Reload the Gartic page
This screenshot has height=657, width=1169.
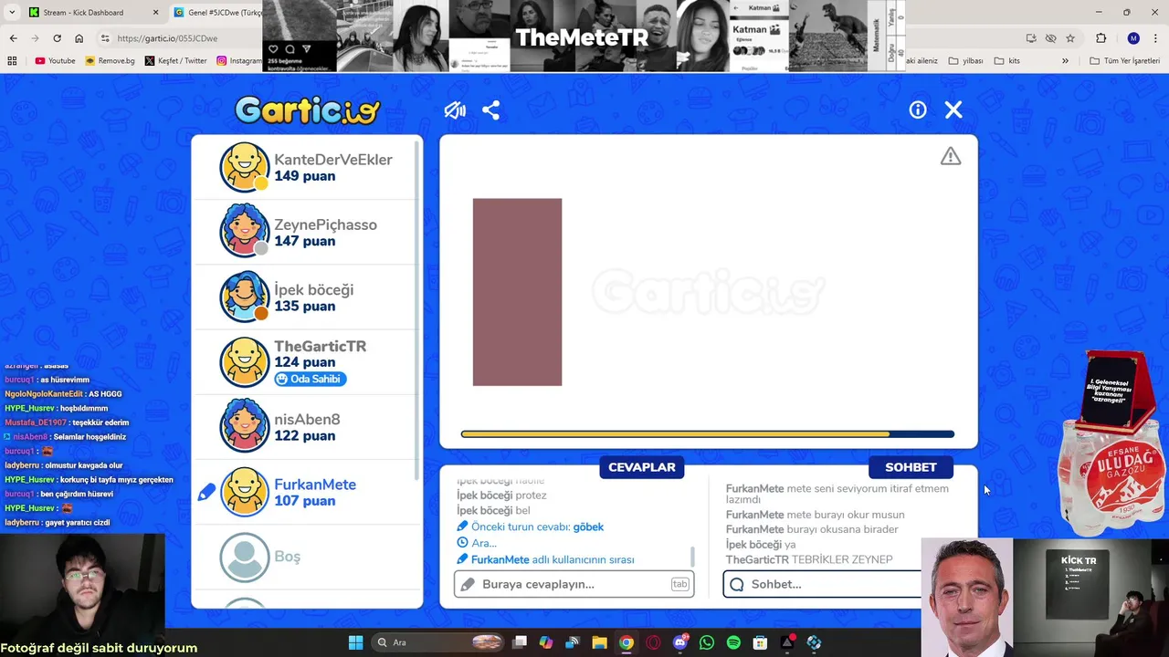coord(57,38)
